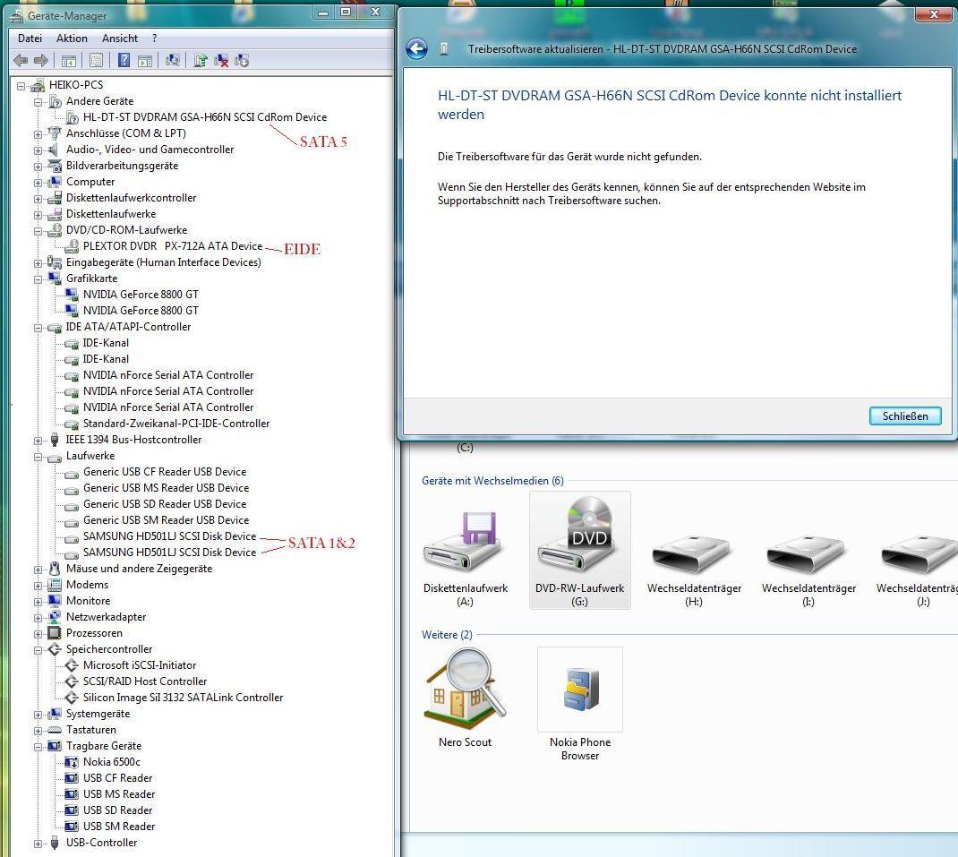958x857 pixels.
Task: Click the Disable device toolbar icon with down arrow
Action: click(242, 60)
